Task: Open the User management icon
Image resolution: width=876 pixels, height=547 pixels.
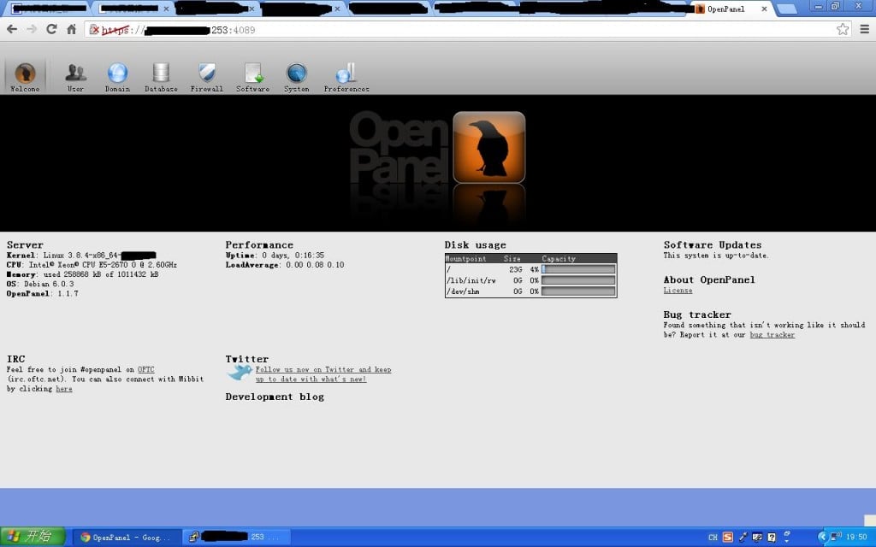Action: [75, 74]
